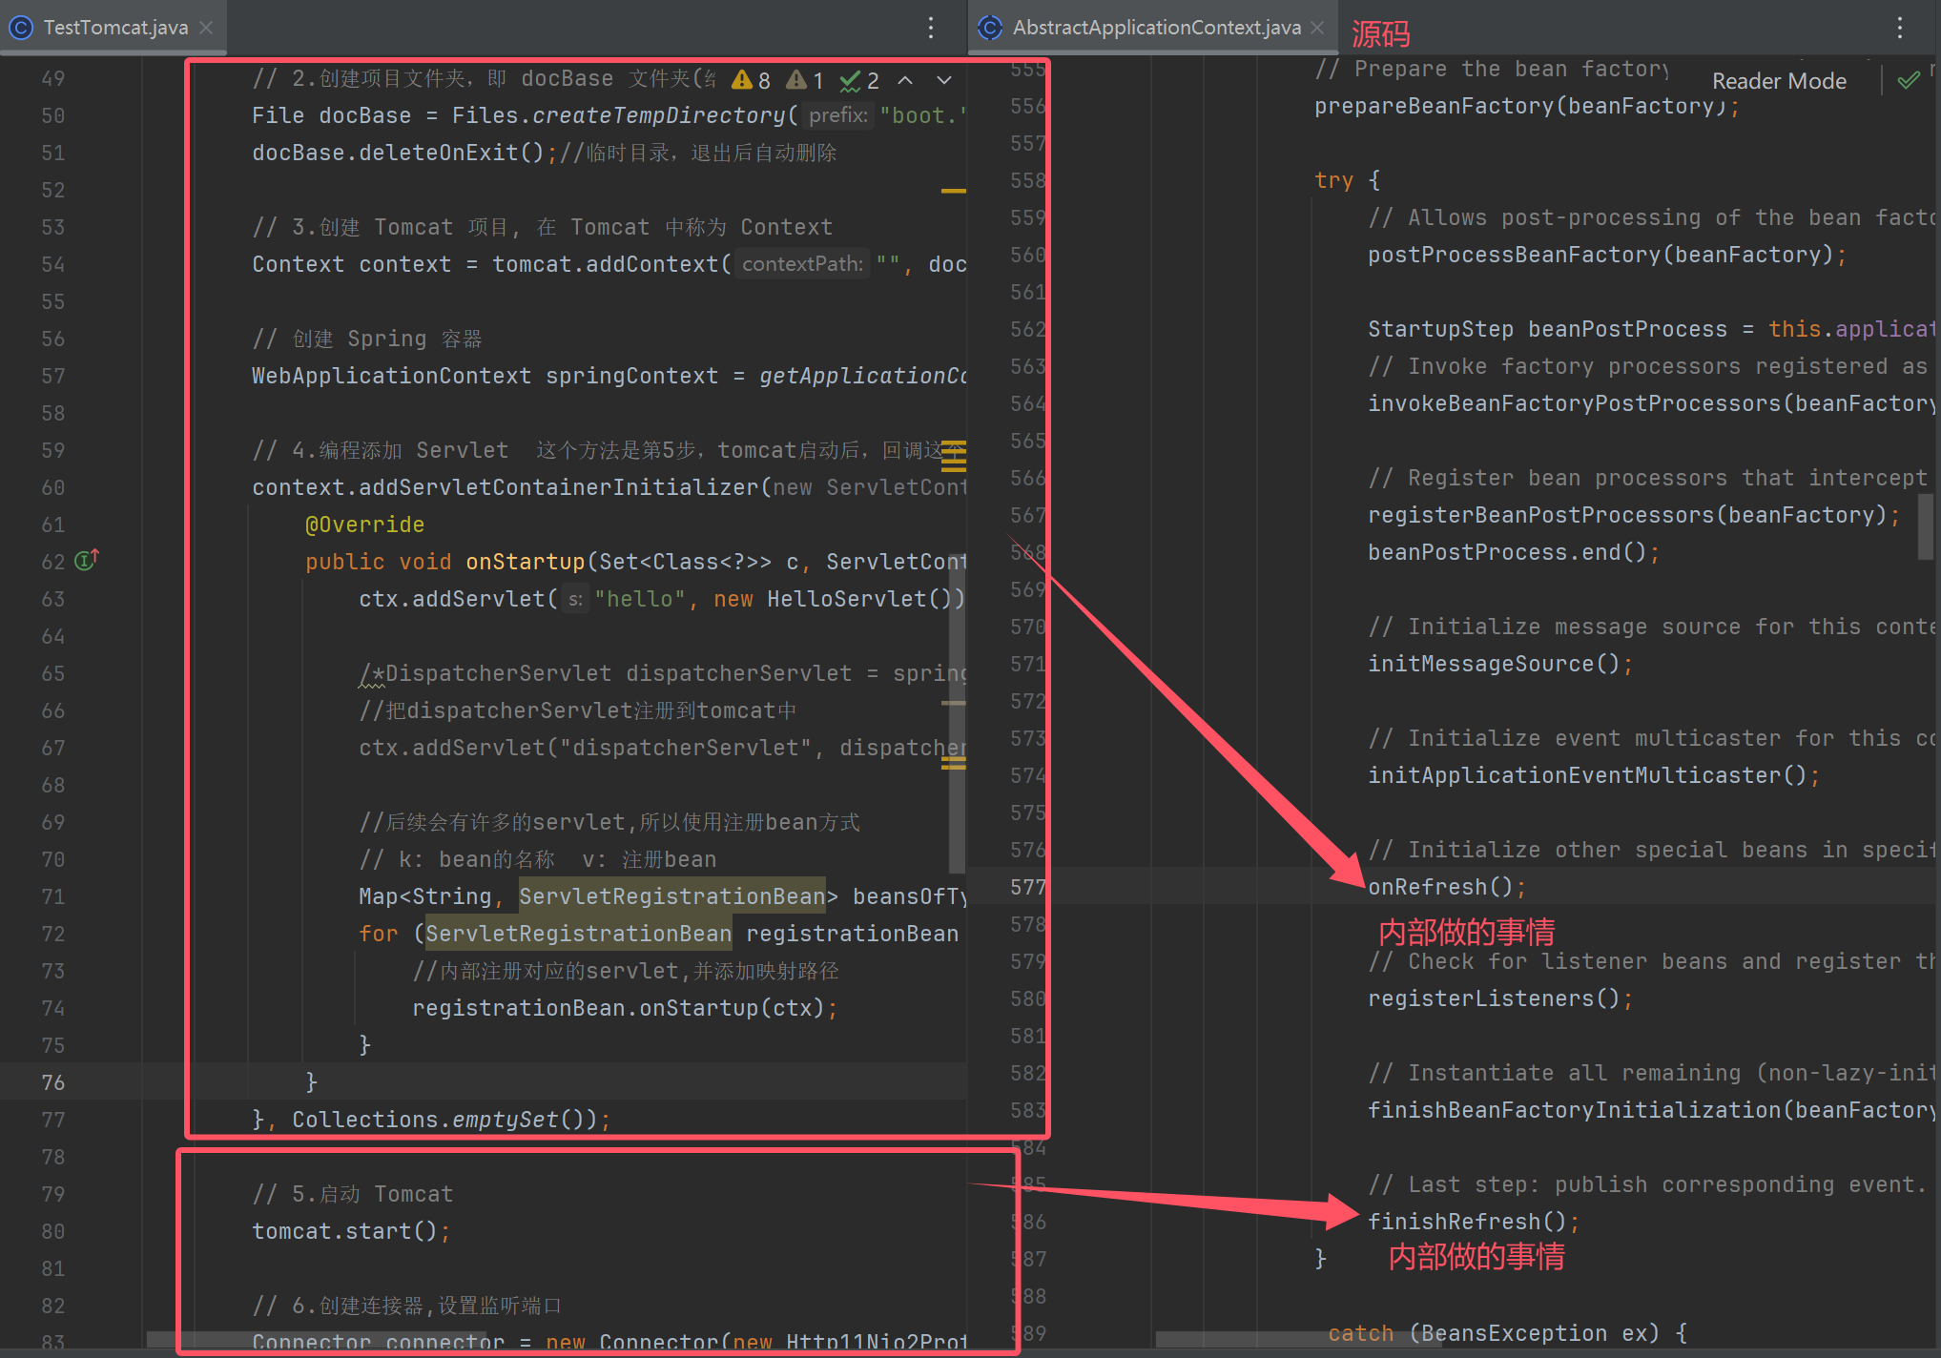Go to previous highlighted problem arrow

pos(905,80)
